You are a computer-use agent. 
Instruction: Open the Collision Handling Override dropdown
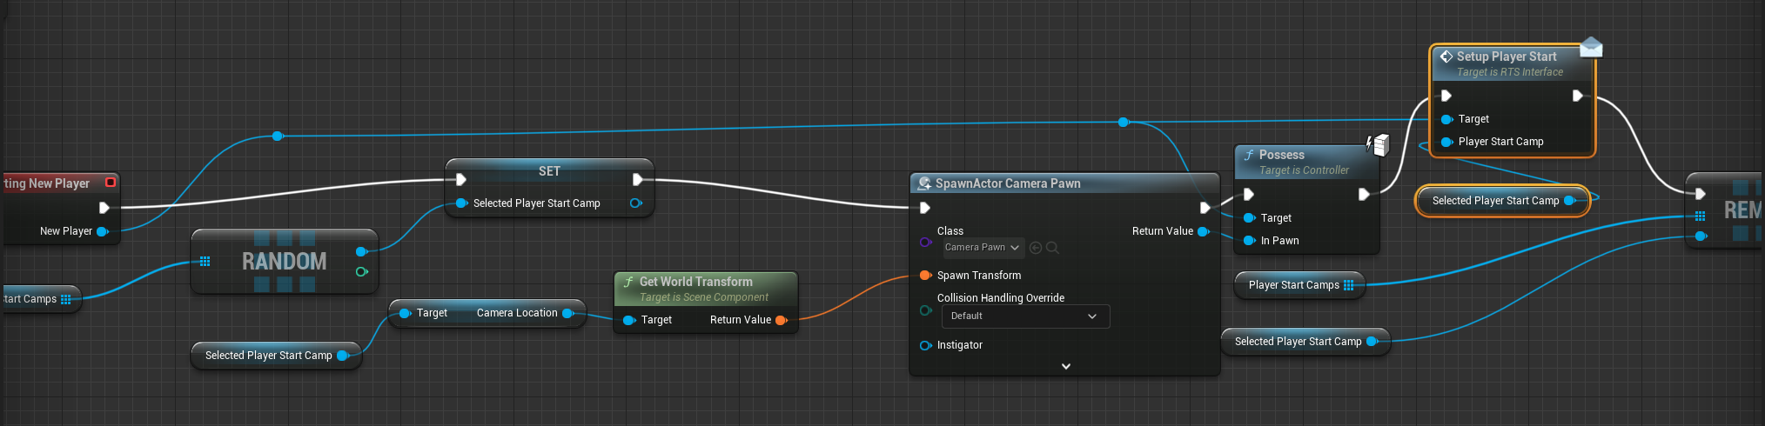pos(1024,316)
